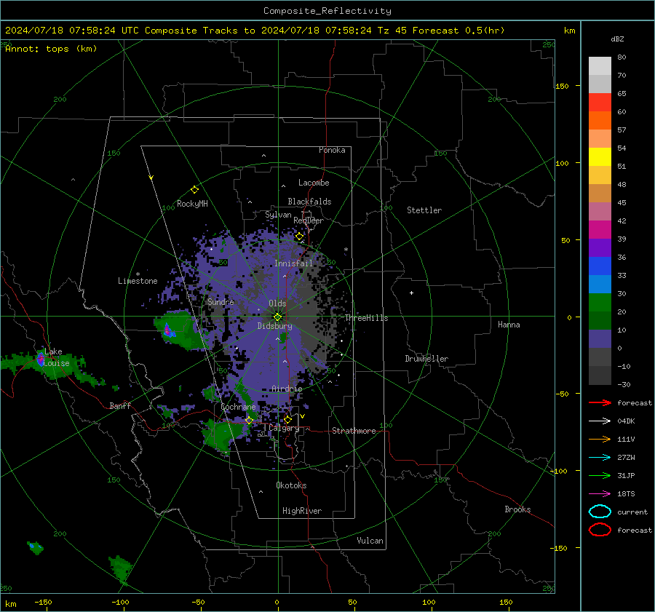Click the Cochrane town label

pos(238,407)
